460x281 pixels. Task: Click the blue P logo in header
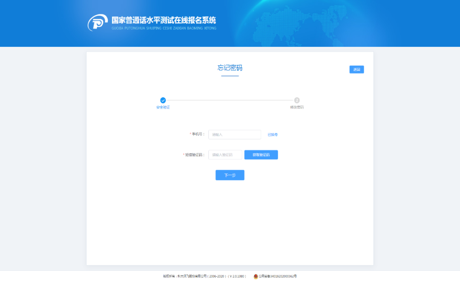pyautogui.click(x=98, y=23)
